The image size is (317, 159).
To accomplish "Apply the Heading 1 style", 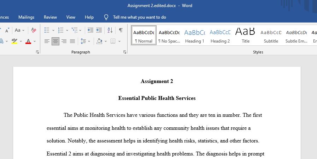I will coord(195,35).
